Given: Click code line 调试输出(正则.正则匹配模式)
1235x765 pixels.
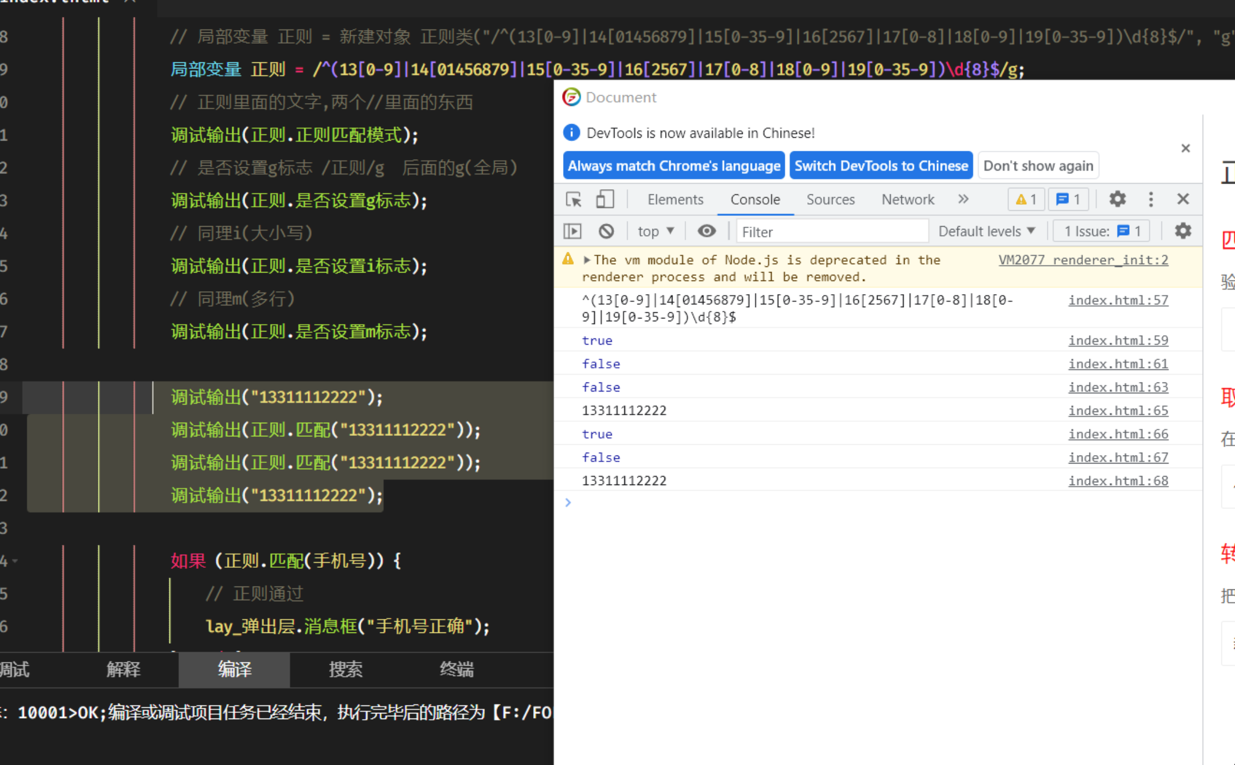Looking at the screenshot, I should [295, 135].
